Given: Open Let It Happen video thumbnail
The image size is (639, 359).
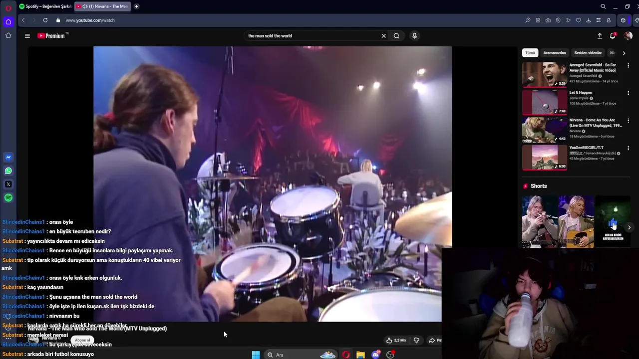Looking at the screenshot, I should pos(545,102).
